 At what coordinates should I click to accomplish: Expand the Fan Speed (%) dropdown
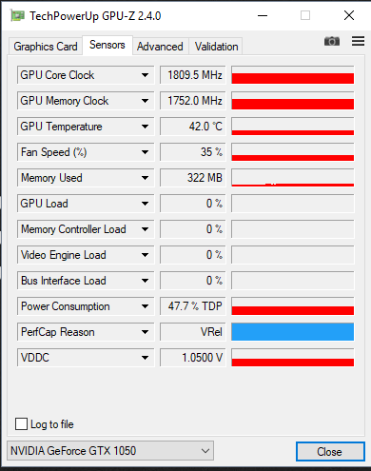pyautogui.click(x=145, y=152)
